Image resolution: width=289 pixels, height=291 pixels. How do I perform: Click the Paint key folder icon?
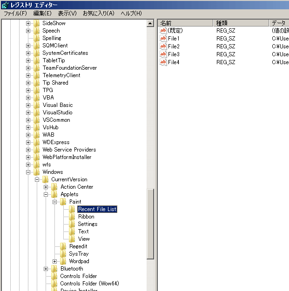[x=63, y=202]
